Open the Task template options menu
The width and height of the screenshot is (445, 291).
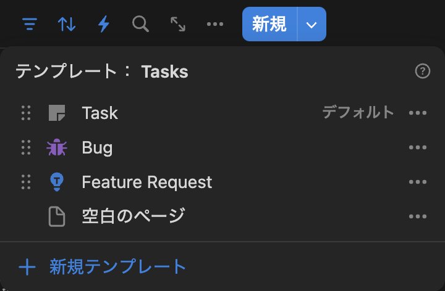point(418,113)
